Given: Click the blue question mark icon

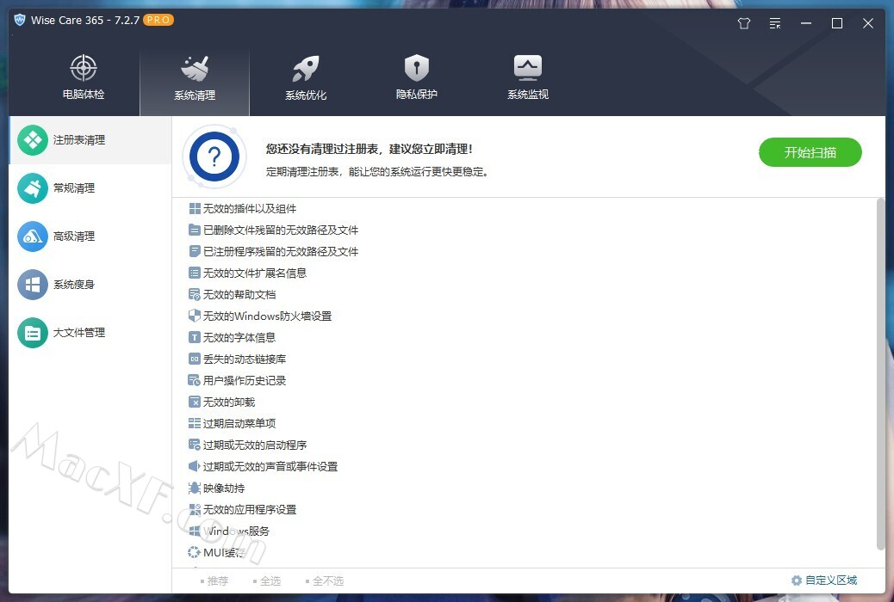Looking at the screenshot, I should tap(214, 157).
